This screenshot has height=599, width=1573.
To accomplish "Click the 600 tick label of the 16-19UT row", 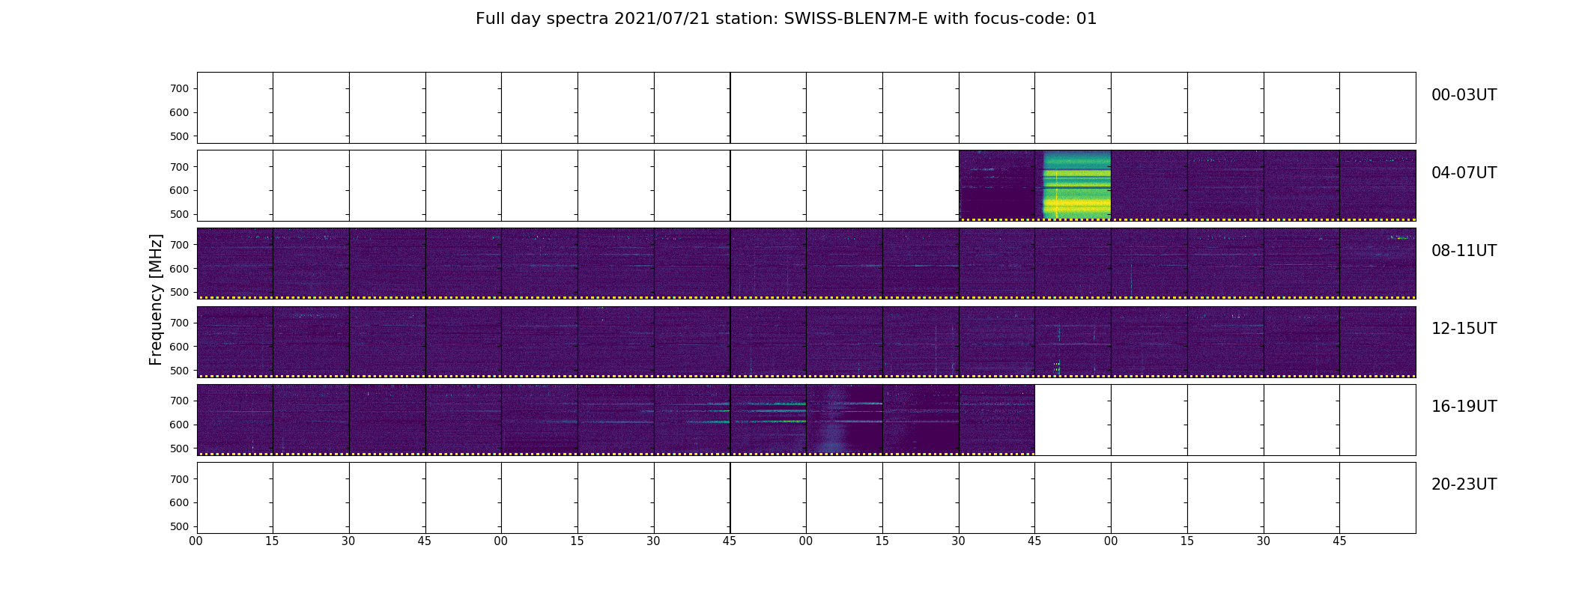I will click(x=179, y=425).
